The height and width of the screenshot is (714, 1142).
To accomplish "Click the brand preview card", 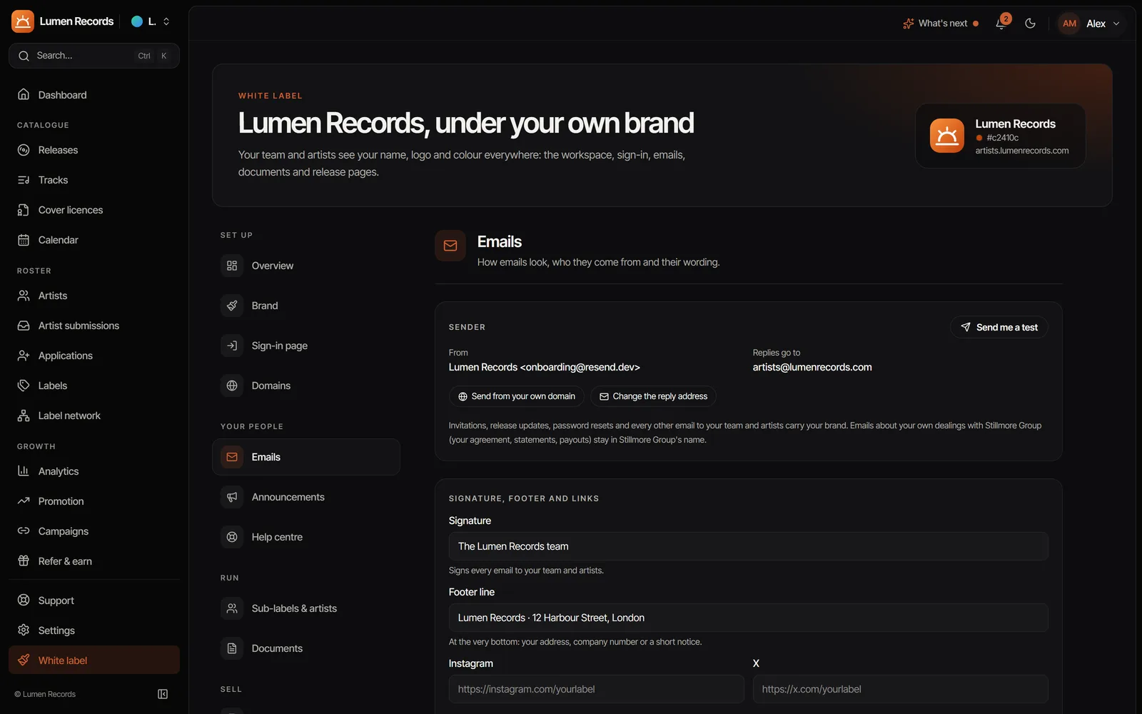I will (1000, 136).
